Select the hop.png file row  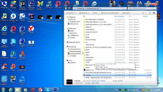(x=117, y=75)
